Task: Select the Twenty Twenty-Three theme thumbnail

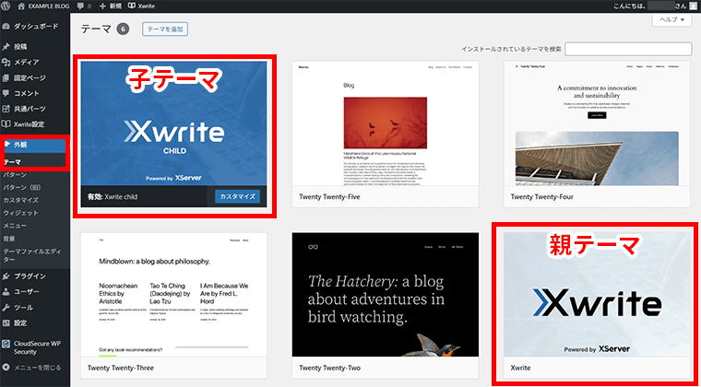Action: 174,295
